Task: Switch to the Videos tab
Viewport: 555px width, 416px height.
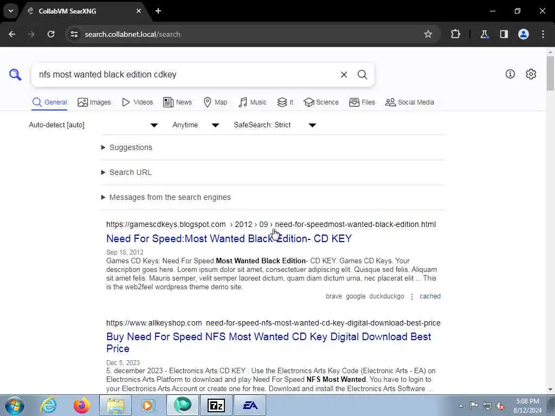Action: pyautogui.click(x=137, y=102)
